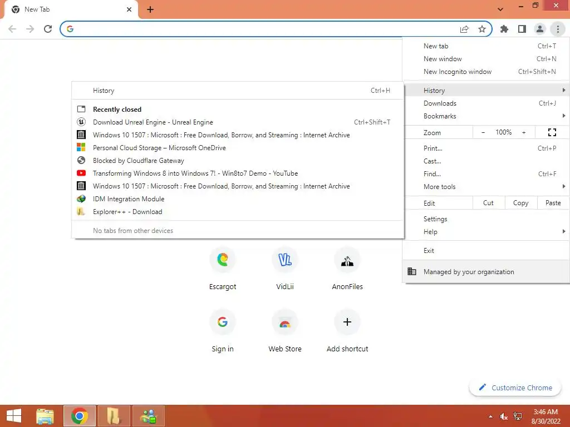Open Downloads from the menu
Image resolution: width=570 pixels, height=427 pixels.
click(x=486, y=103)
